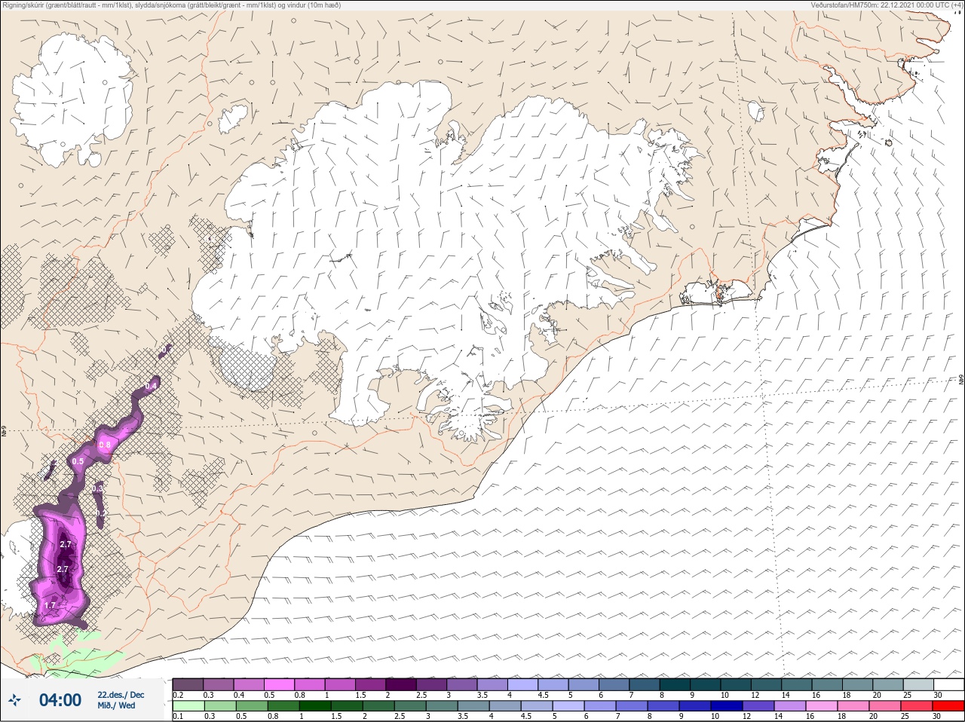Pick the deep blue swatch between 10 and 12, lower scale

point(727,706)
